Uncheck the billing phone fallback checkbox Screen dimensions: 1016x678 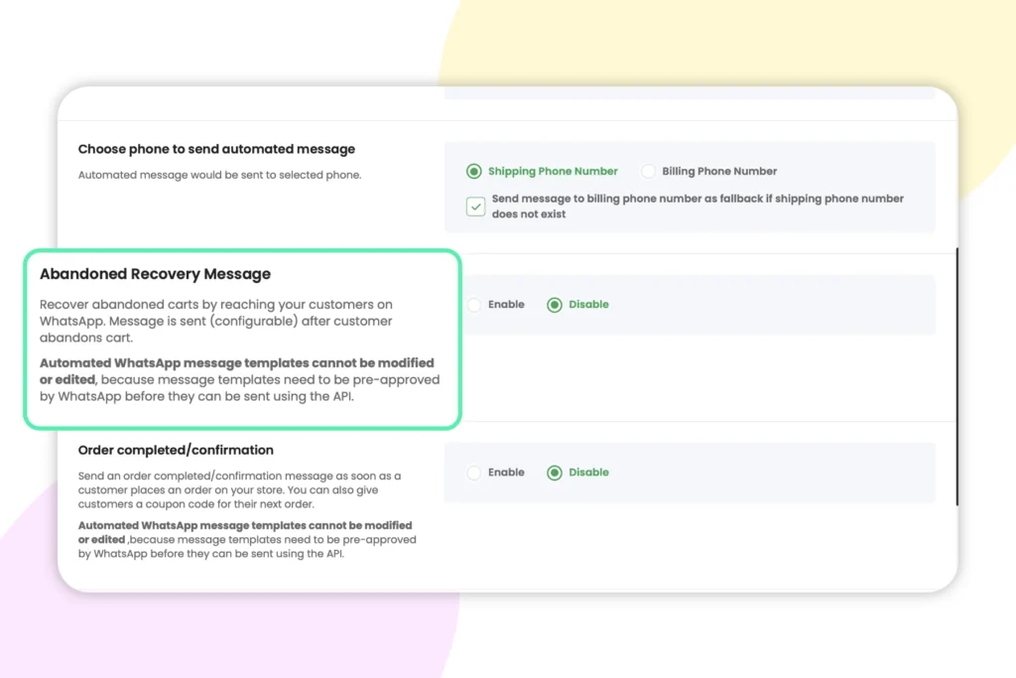point(475,206)
